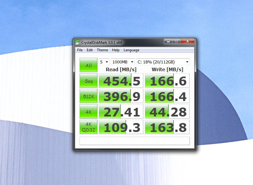Select the 4K read result 27.41
The image size is (253, 185).
point(121,111)
